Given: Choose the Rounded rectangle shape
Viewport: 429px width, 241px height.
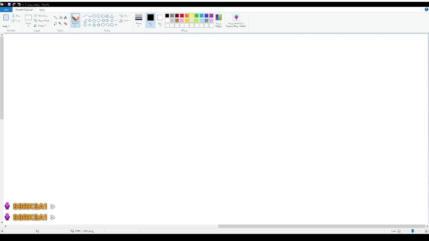Looking at the screenshot, I should point(103,16).
